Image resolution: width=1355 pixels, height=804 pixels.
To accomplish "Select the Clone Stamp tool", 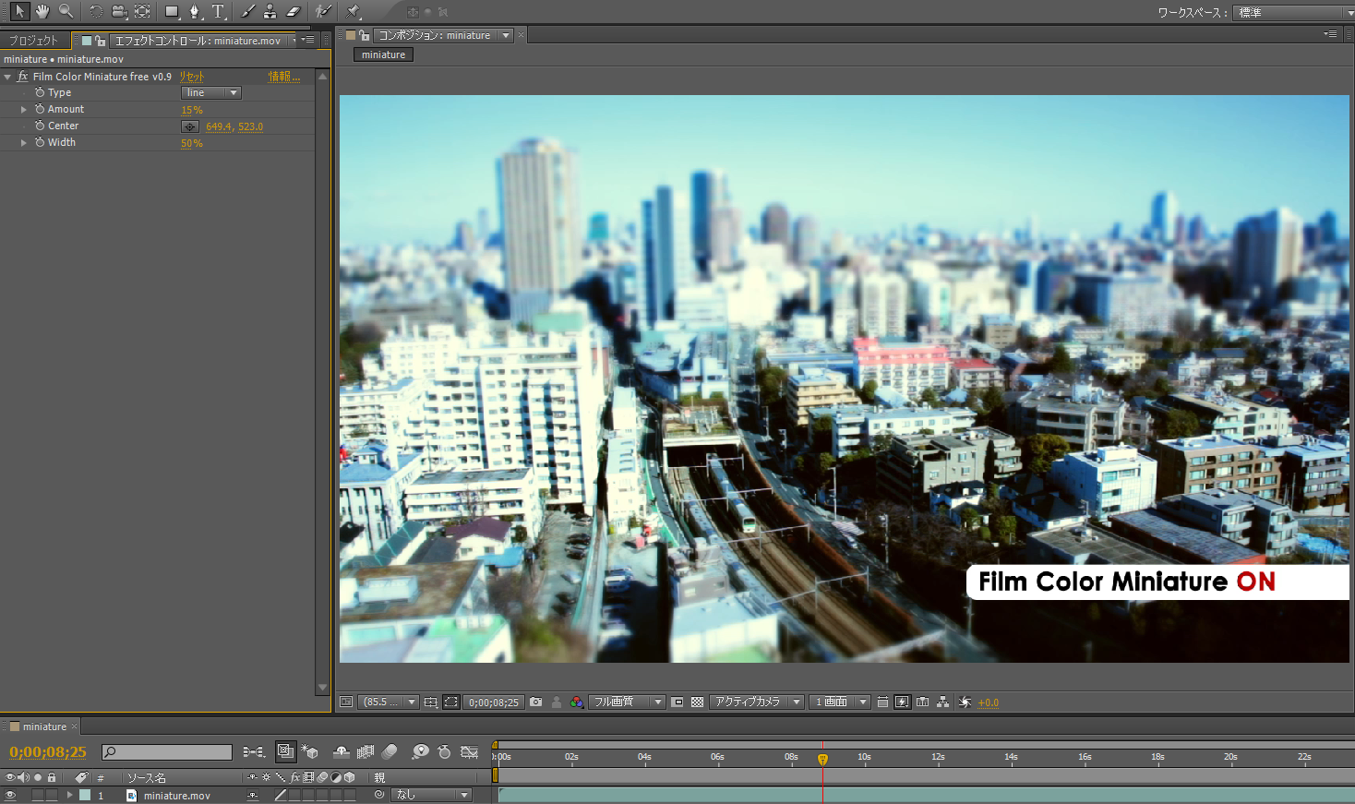I will click(270, 11).
